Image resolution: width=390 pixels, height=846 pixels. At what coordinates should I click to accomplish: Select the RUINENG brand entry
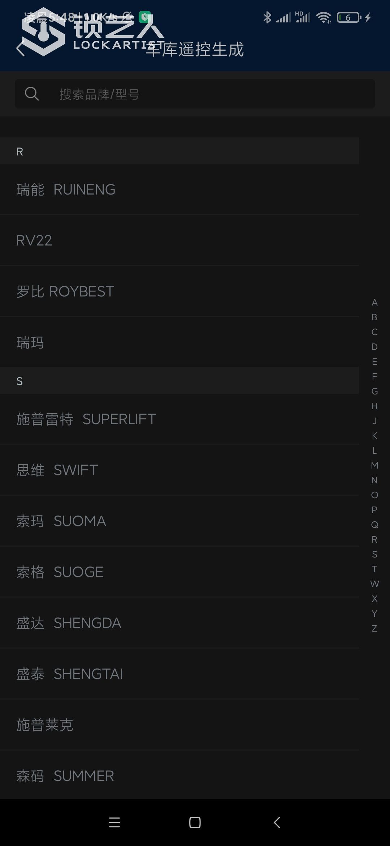coord(179,189)
